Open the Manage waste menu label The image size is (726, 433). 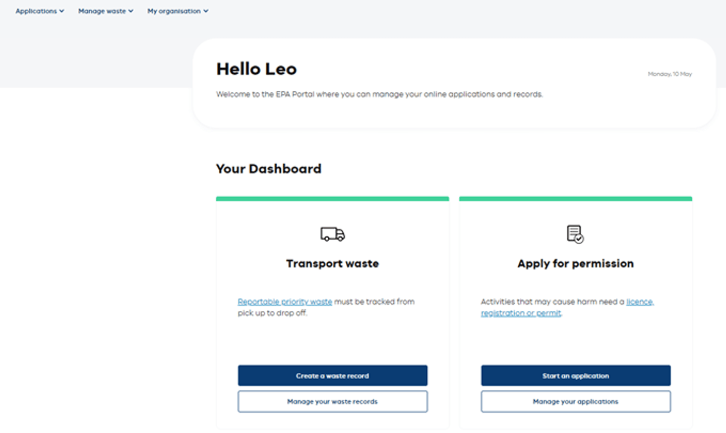(x=102, y=11)
